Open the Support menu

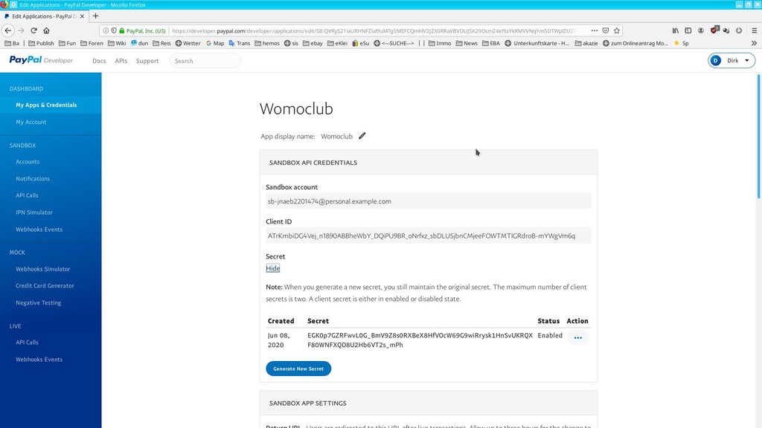[147, 61]
